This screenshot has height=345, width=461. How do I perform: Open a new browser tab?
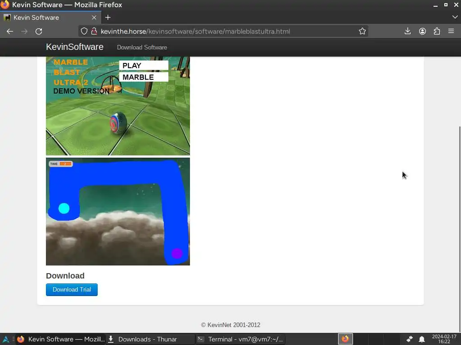click(x=108, y=18)
